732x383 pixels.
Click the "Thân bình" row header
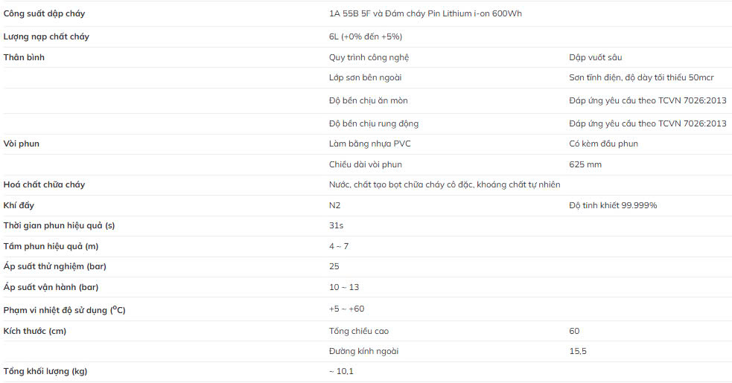click(24, 57)
